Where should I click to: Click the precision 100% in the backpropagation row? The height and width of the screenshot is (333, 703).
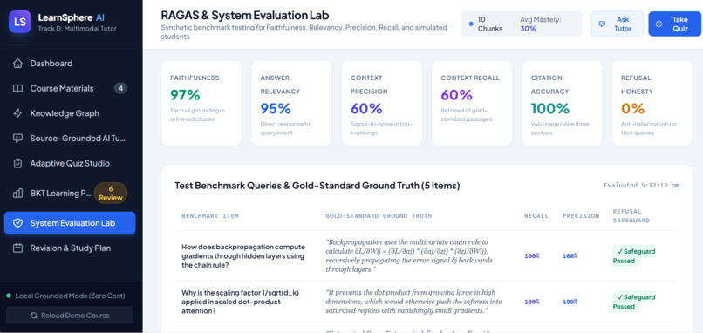click(x=570, y=256)
